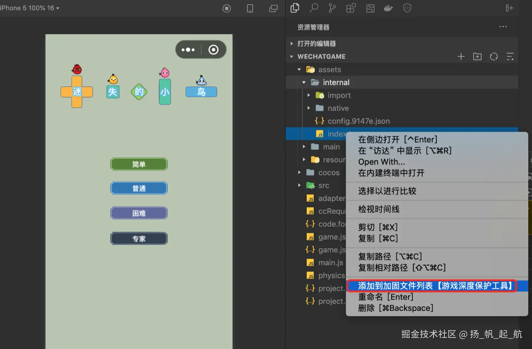The image size is (532, 349).
Task: Choose 复制路径 menu item
Action: pos(437,256)
